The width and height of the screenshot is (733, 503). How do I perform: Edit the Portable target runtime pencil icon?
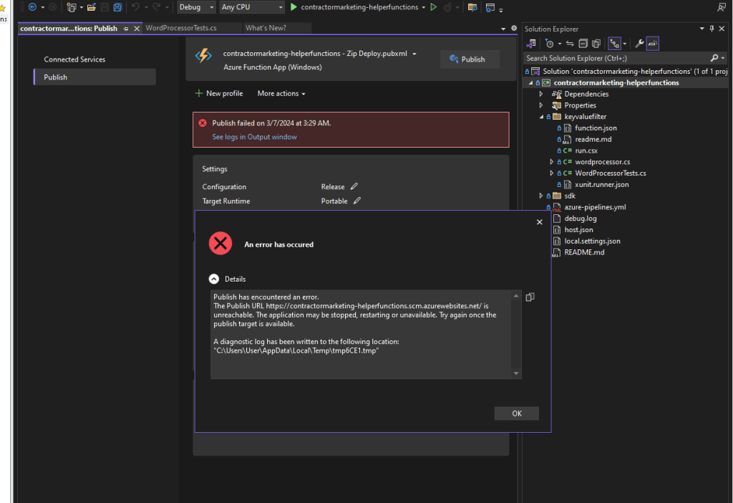coord(357,201)
